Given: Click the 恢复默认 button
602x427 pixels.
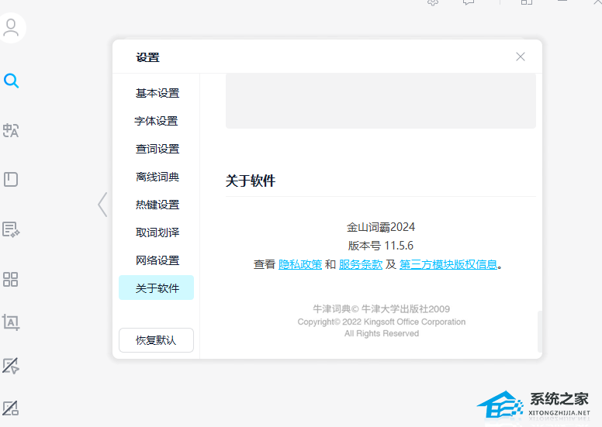Looking at the screenshot, I should point(156,340).
